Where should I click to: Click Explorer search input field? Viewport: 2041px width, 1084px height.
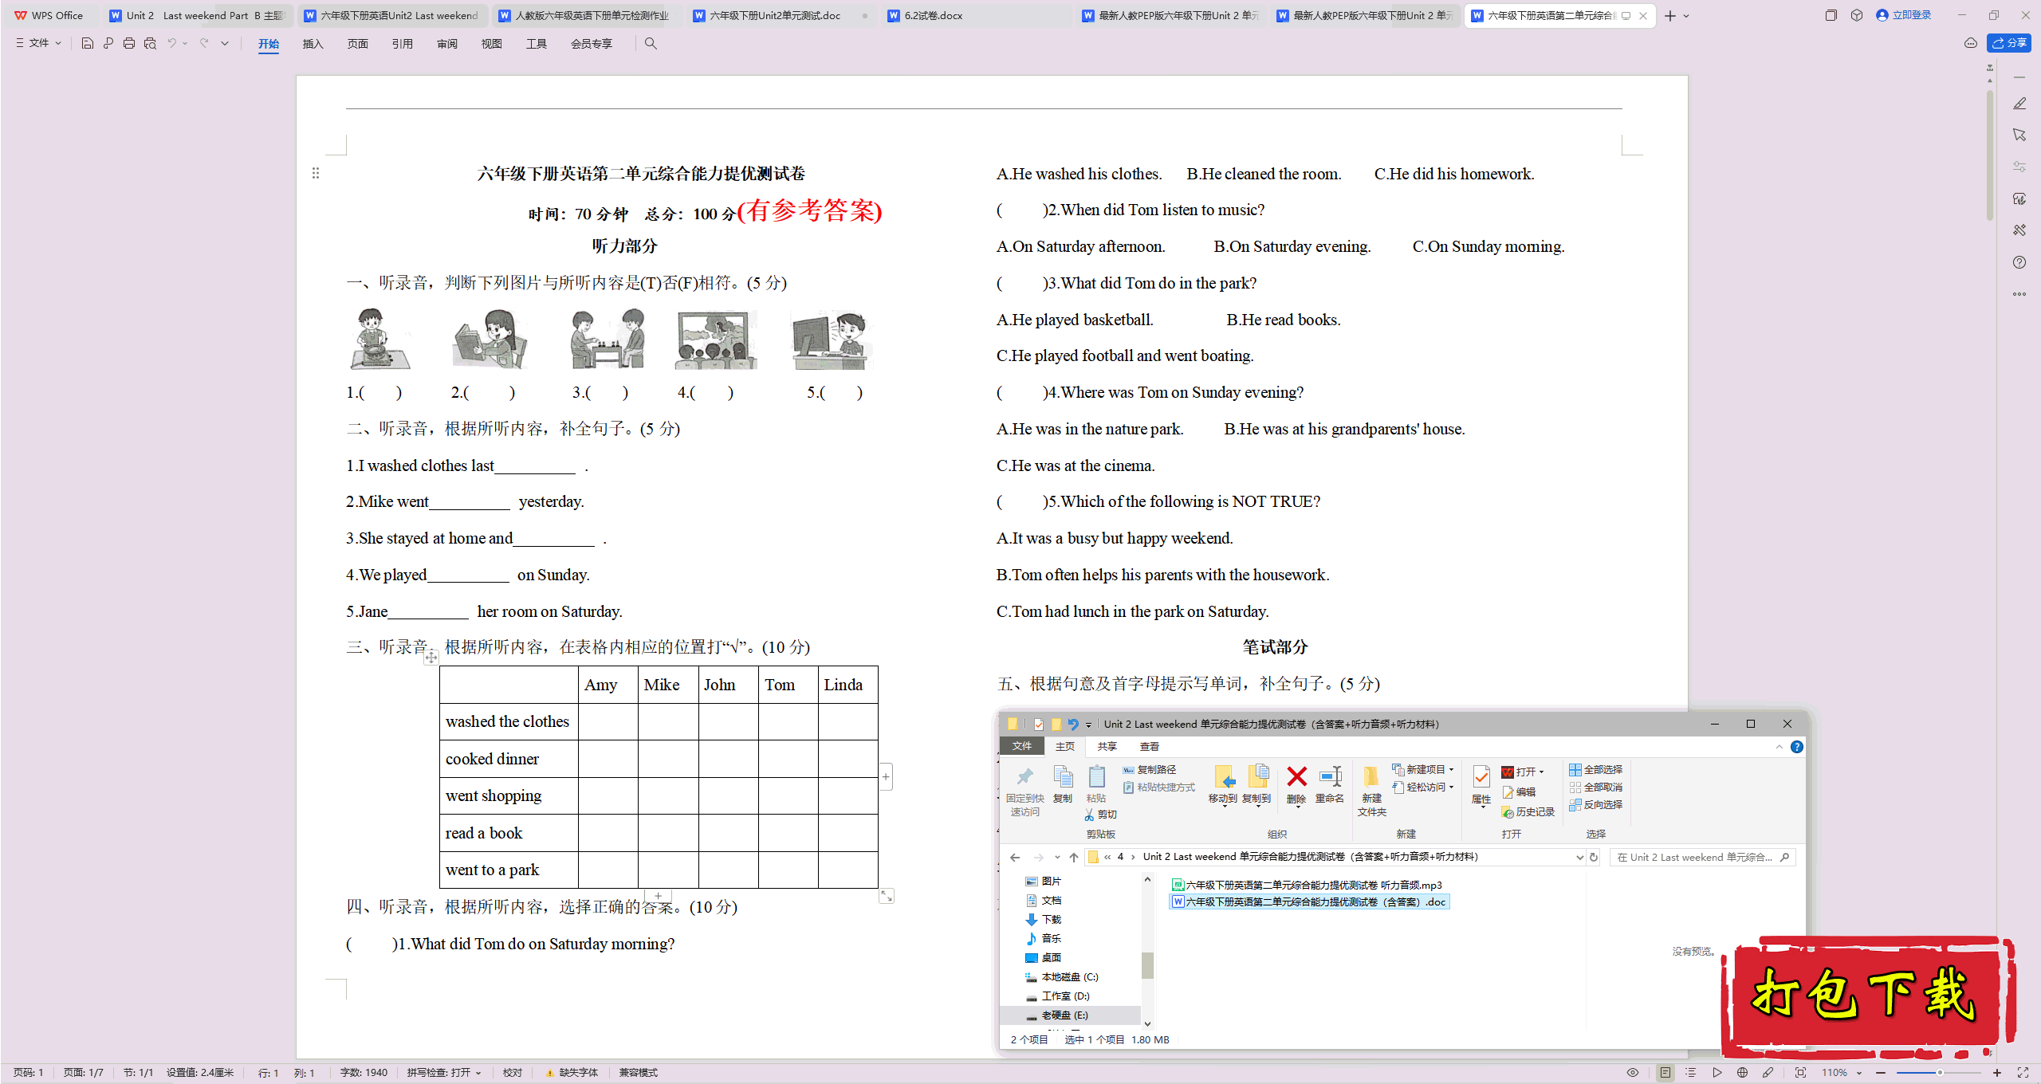pos(1702,858)
